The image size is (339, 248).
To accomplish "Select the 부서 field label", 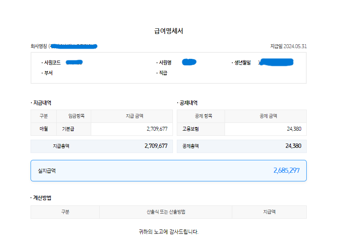I will click(x=48, y=73).
